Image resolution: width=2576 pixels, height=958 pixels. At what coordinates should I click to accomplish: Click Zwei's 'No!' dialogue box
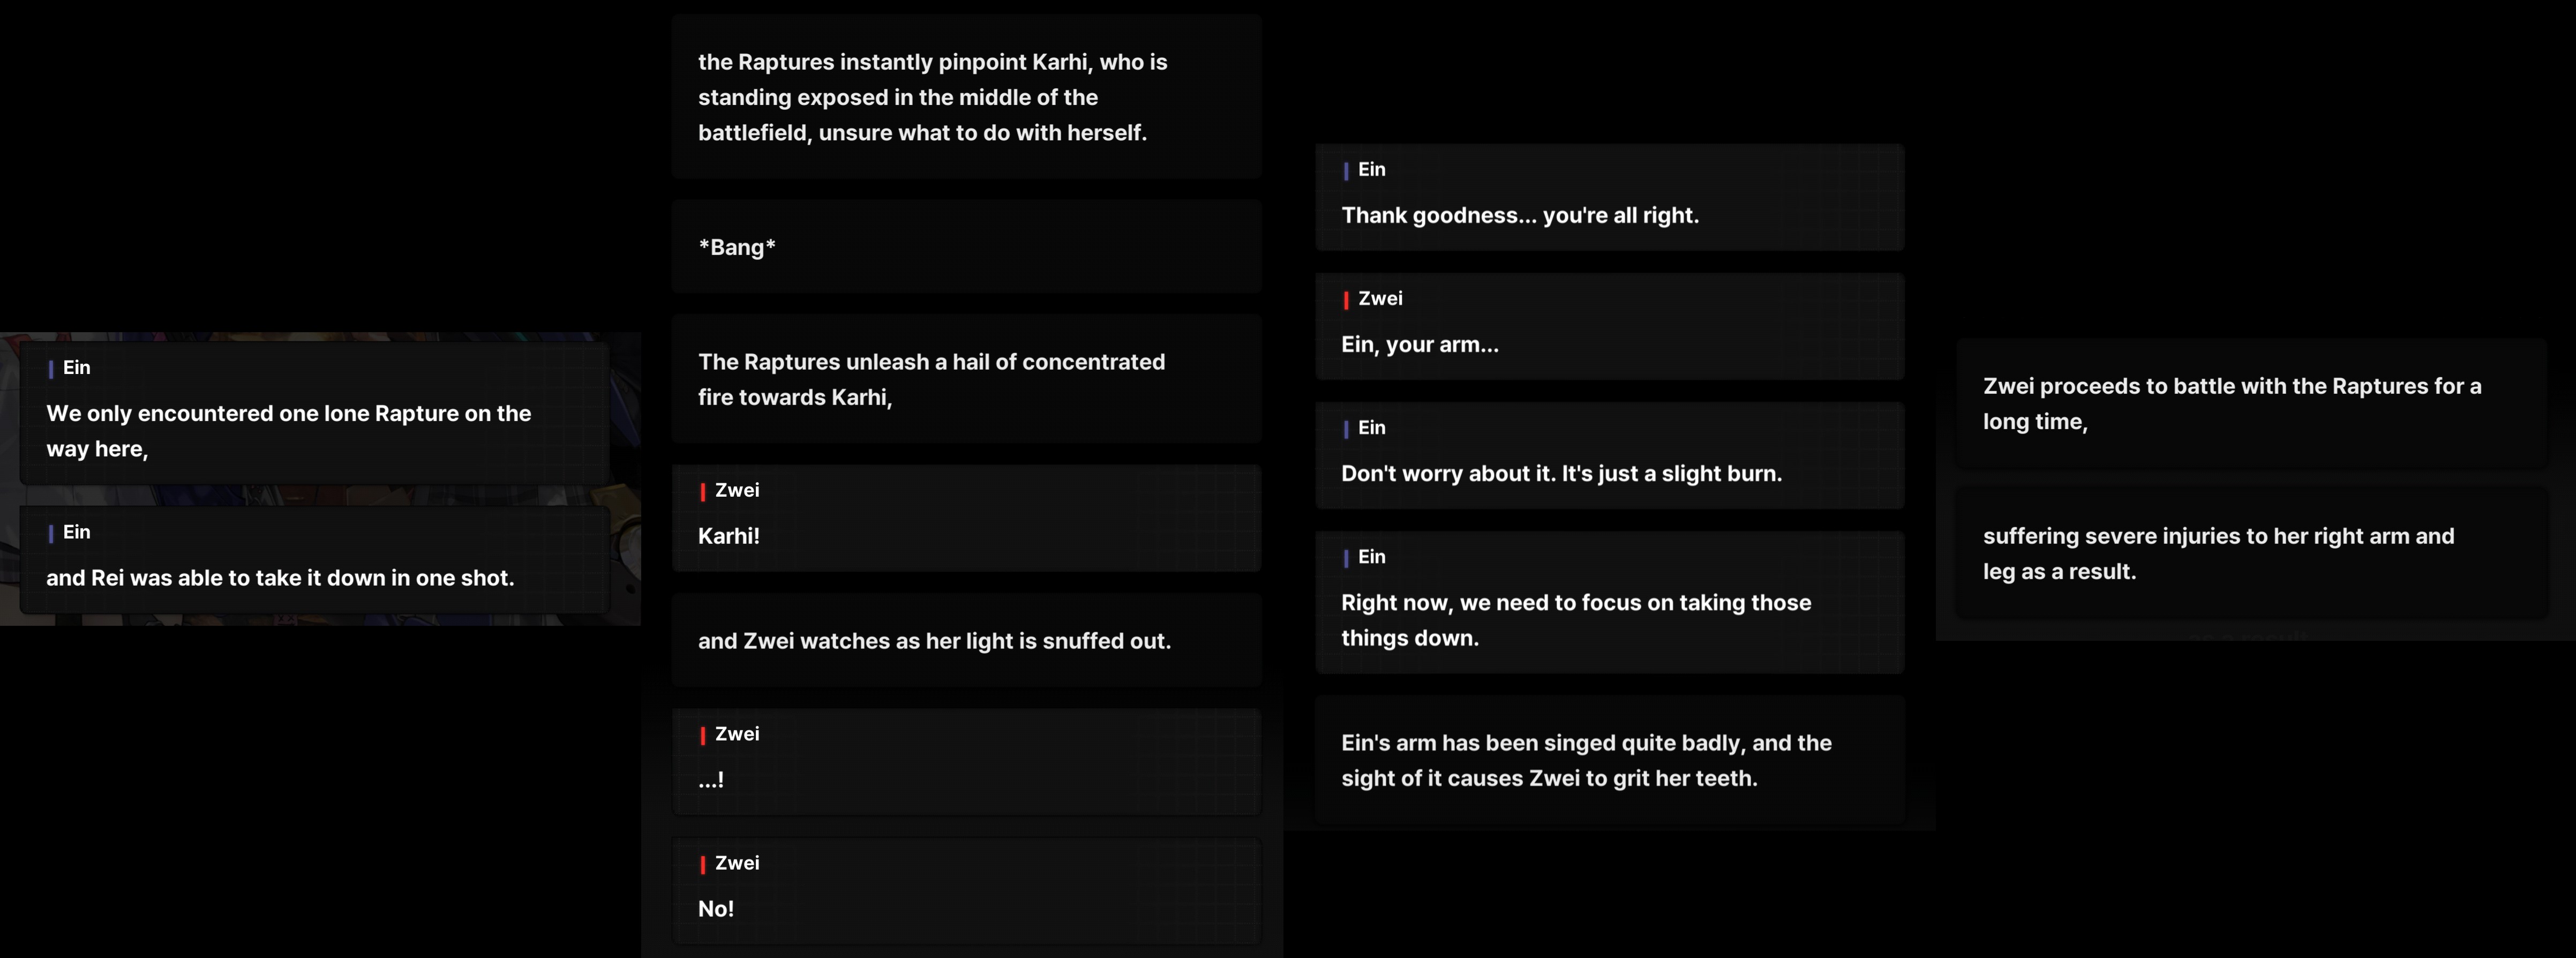(966, 891)
